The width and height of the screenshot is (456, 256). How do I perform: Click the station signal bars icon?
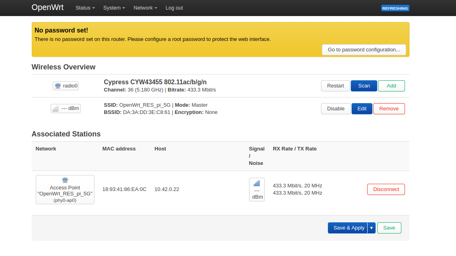257,184
